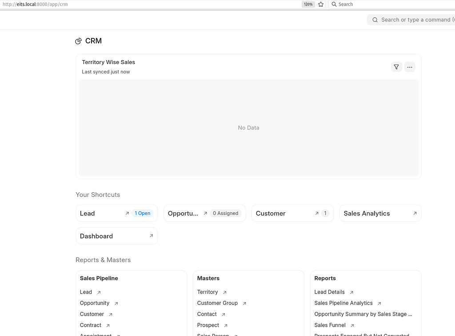Click the magnifier icon in the command search bar
The height and width of the screenshot is (336, 455).
coord(375,20)
